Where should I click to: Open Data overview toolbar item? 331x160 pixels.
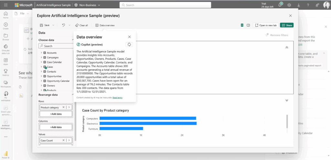pyautogui.click(x=105, y=25)
